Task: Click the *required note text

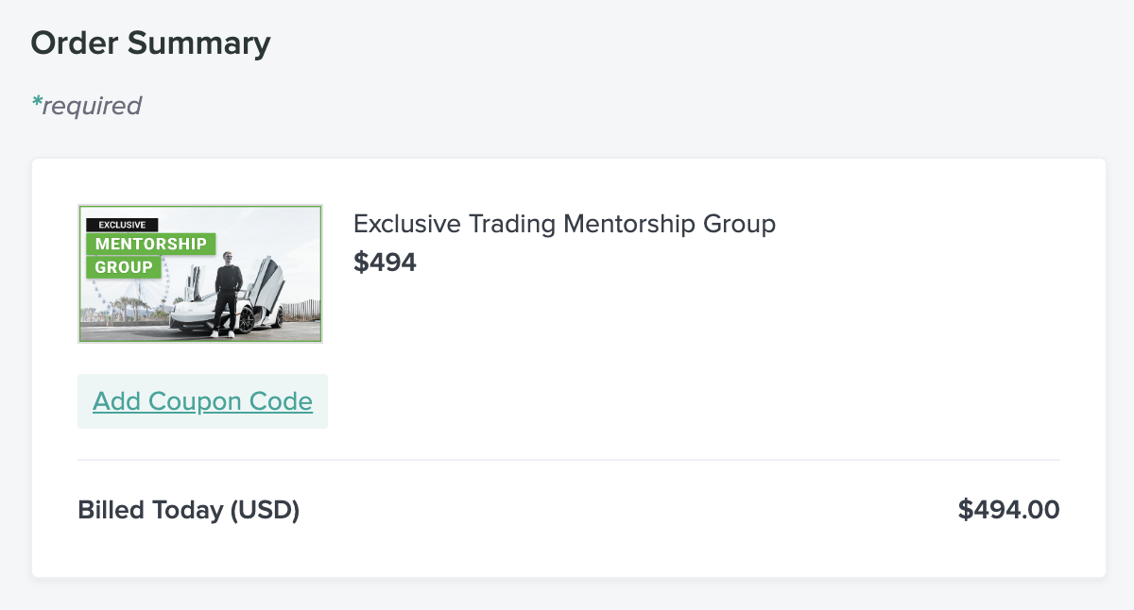Action: (86, 106)
